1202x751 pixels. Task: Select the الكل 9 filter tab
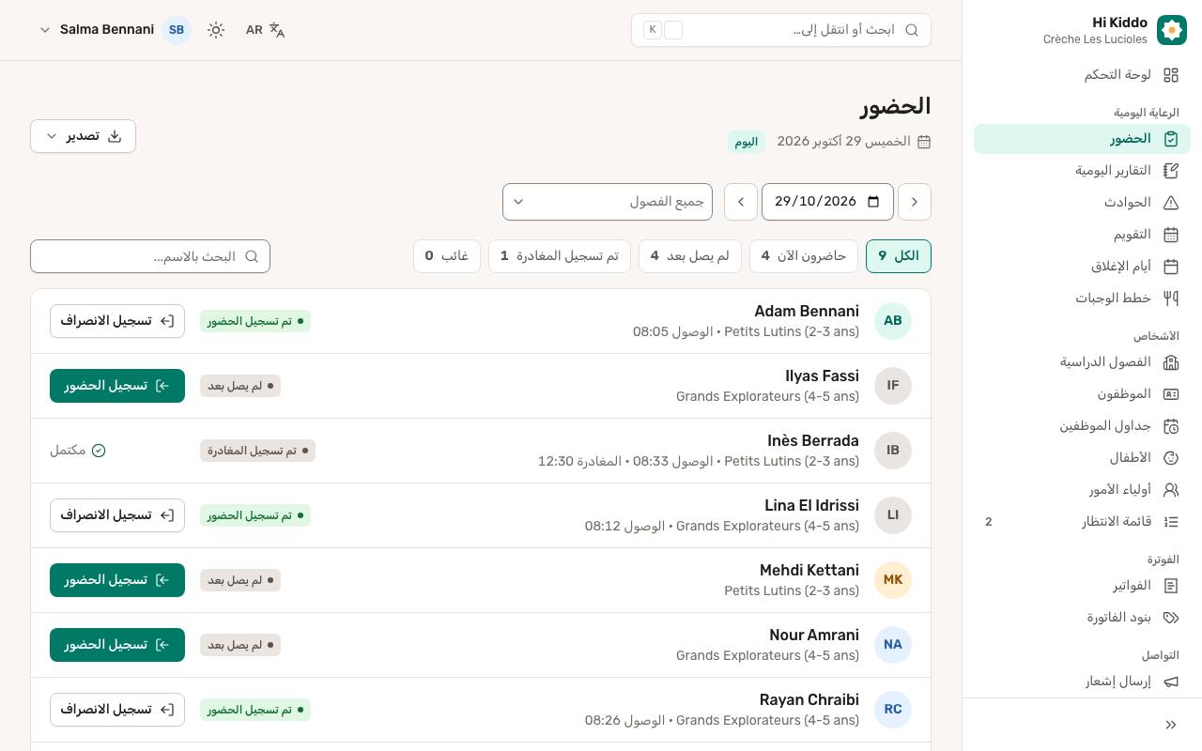coord(899,256)
